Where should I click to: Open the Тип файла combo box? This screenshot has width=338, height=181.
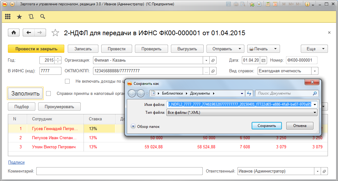[242, 112]
